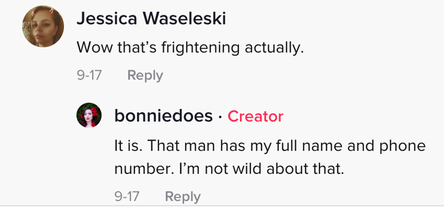This screenshot has height=210, width=444.
Task: Click the pink Creator badge
Action: click(256, 117)
